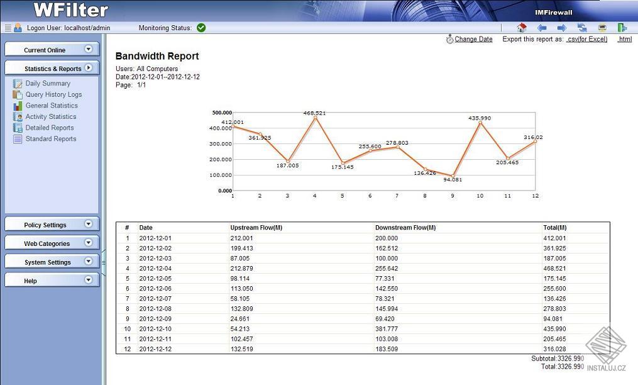
Task: Log out using the green exit icon
Action: pos(622,28)
